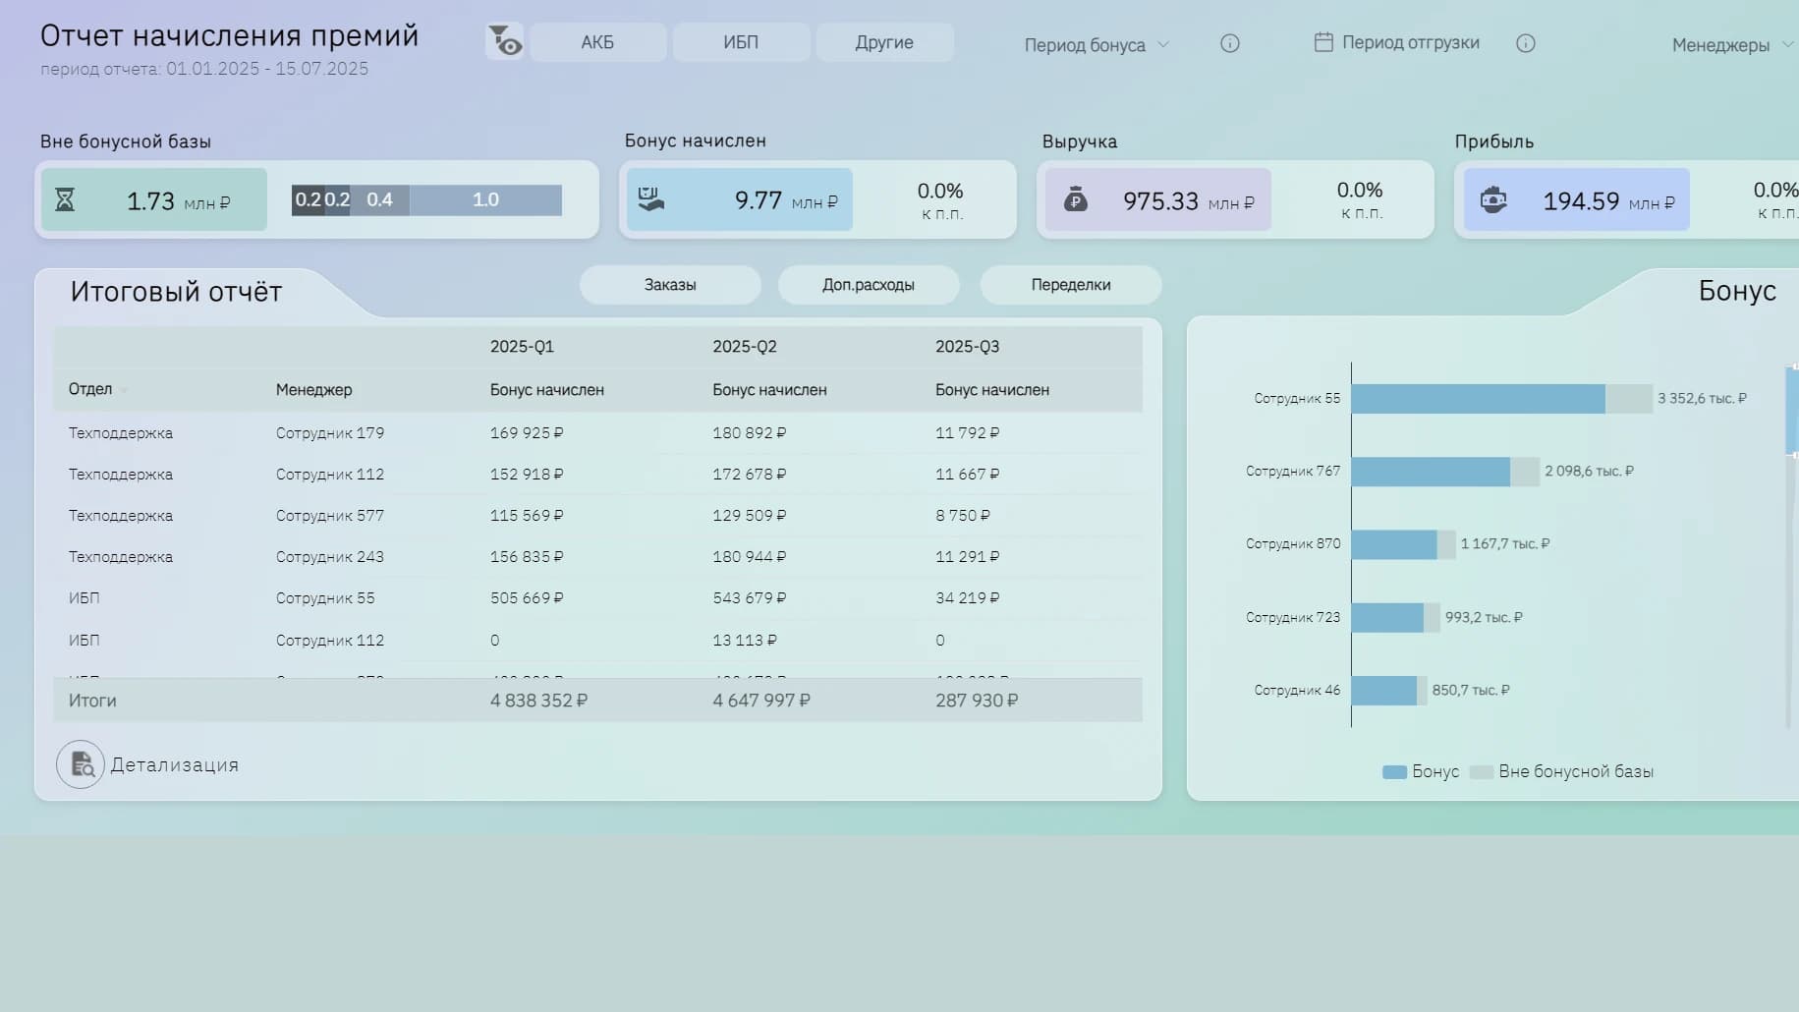The width and height of the screenshot is (1799, 1012).
Task: Click the Менеджер column header
Action: click(x=313, y=390)
